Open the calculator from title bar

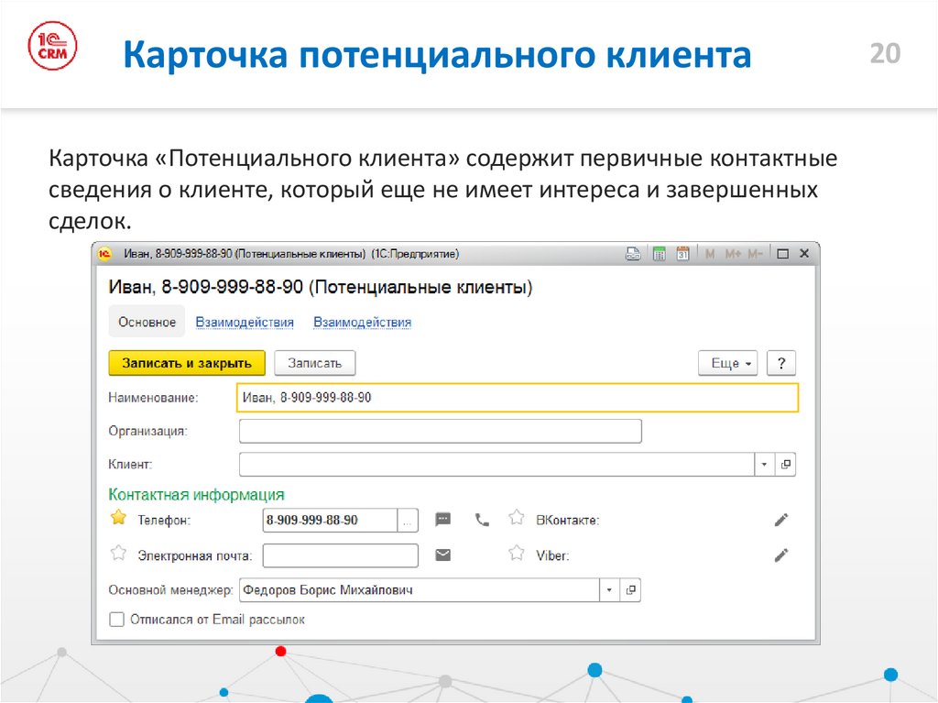659,254
